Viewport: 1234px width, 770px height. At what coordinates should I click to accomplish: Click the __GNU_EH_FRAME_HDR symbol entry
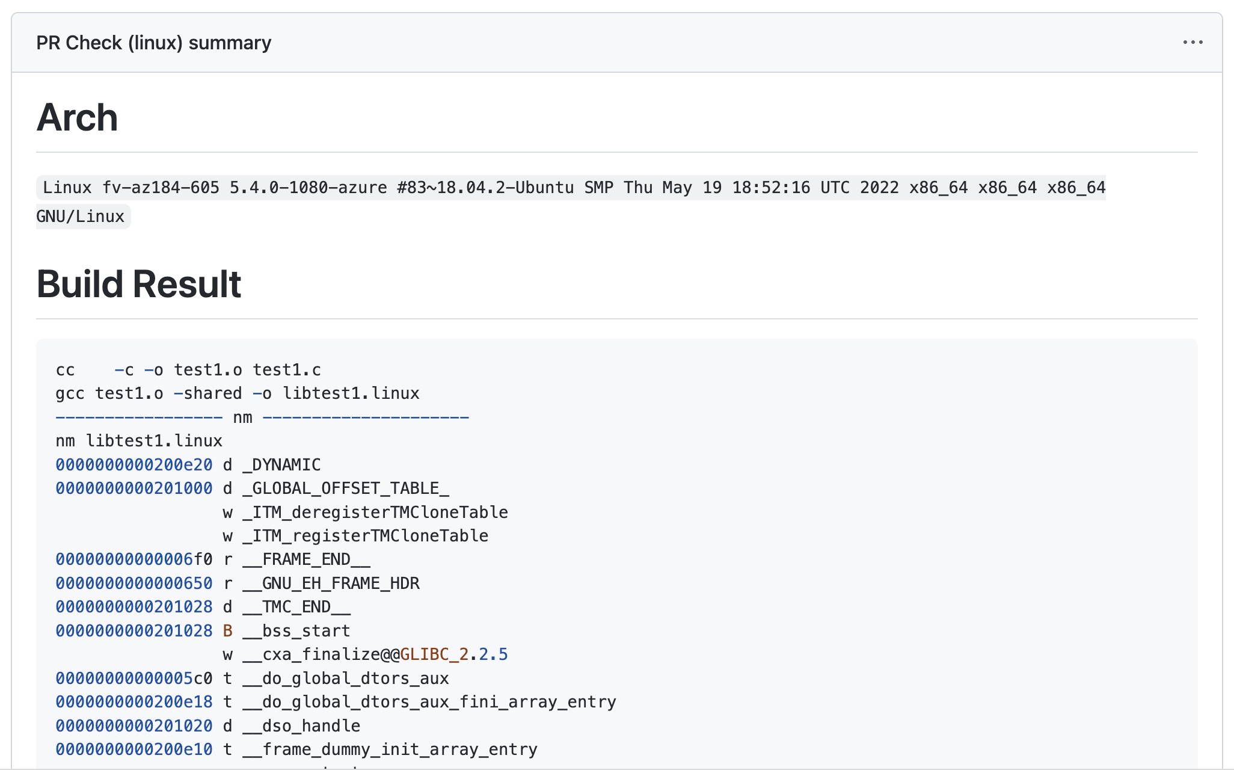tap(331, 584)
